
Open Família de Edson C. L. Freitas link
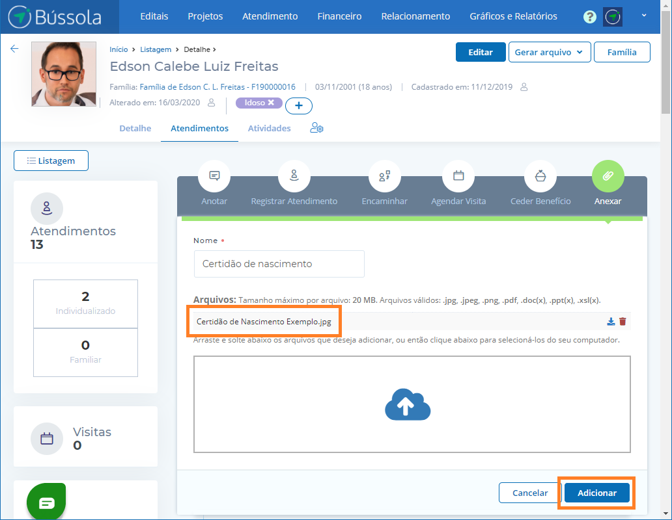coord(217,87)
